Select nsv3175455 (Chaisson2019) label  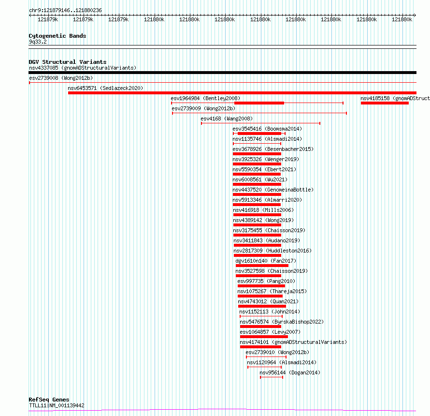point(269,230)
